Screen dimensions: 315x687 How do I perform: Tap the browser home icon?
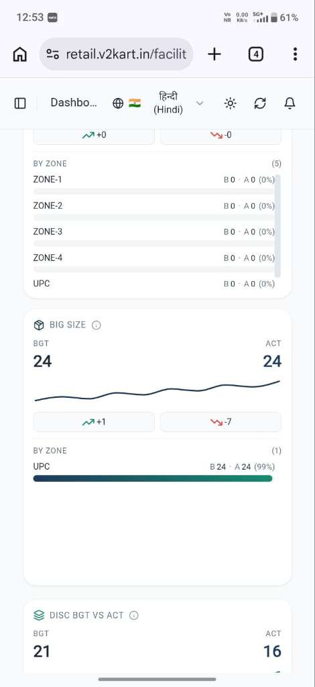(19, 54)
